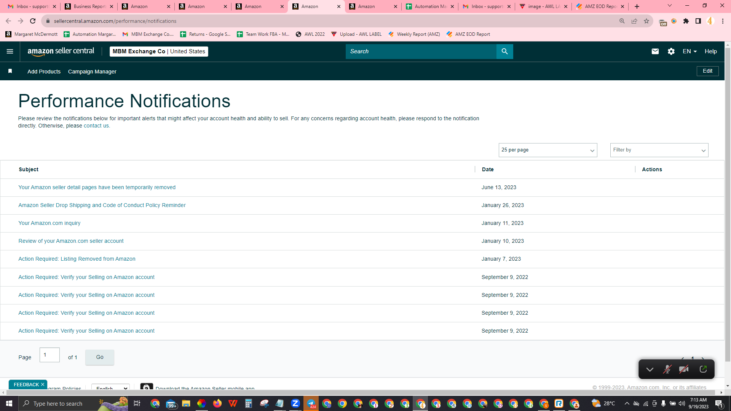Open the Calculator from the taskbar
This screenshot has width=731, height=411.
pyautogui.click(x=248, y=403)
